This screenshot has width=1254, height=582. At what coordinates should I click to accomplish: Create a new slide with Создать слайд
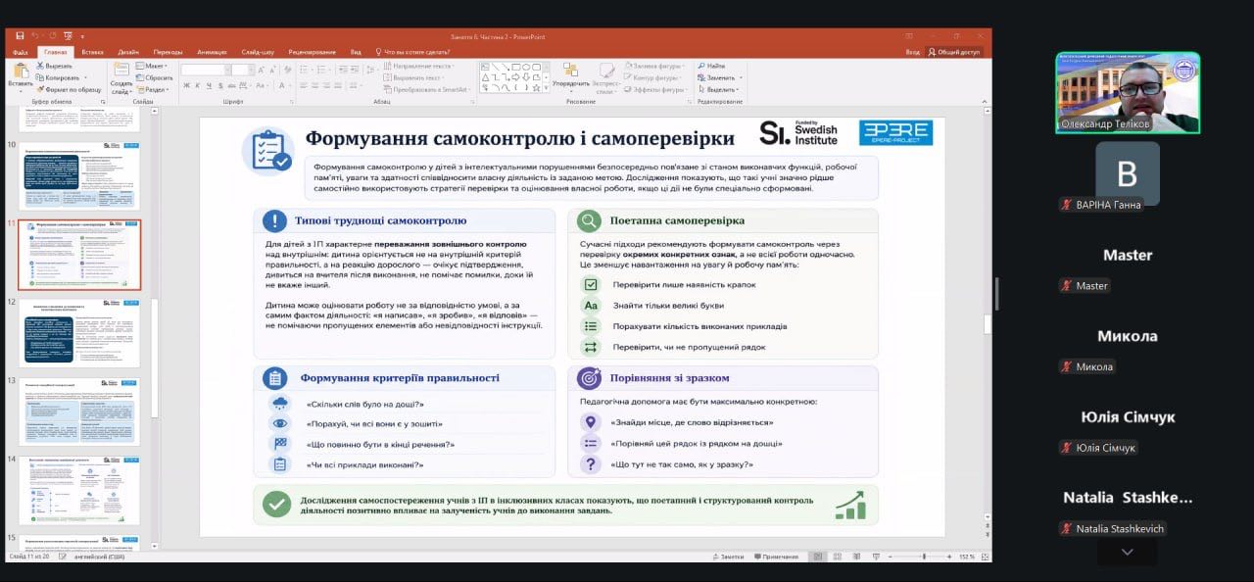(x=121, y=76)
